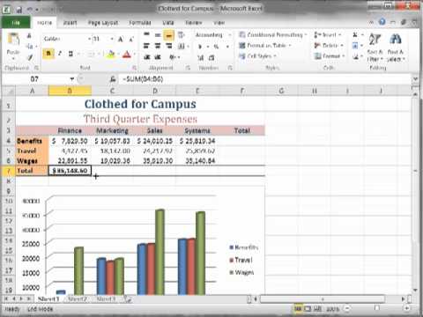Viewport: 423px width, 317px height.
Task: Switch to the Sheet3 worksheet tab
Action: [106, 299]
